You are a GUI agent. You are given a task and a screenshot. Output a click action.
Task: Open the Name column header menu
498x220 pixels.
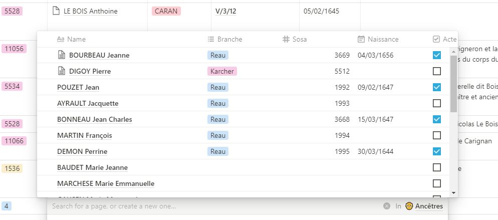point(71,39)
